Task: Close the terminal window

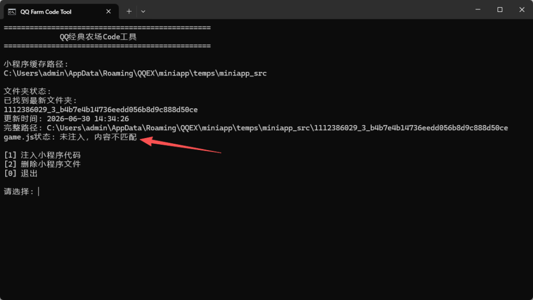Action: point(522,9)
